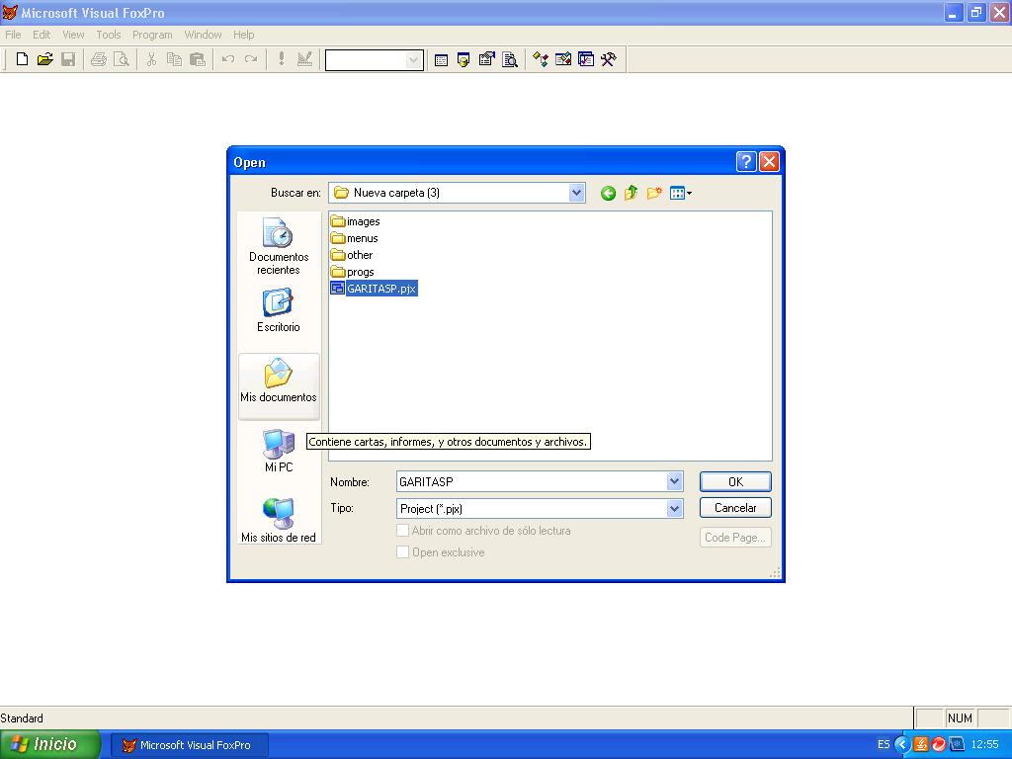Open the Command Window from toolbar
This screenshot has height=759, width=1012.
tap(441, 60)
